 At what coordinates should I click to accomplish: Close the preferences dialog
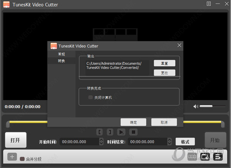[179, 45]
